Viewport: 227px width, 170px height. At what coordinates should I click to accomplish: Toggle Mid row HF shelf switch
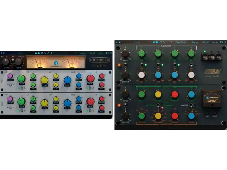(90, 88)
